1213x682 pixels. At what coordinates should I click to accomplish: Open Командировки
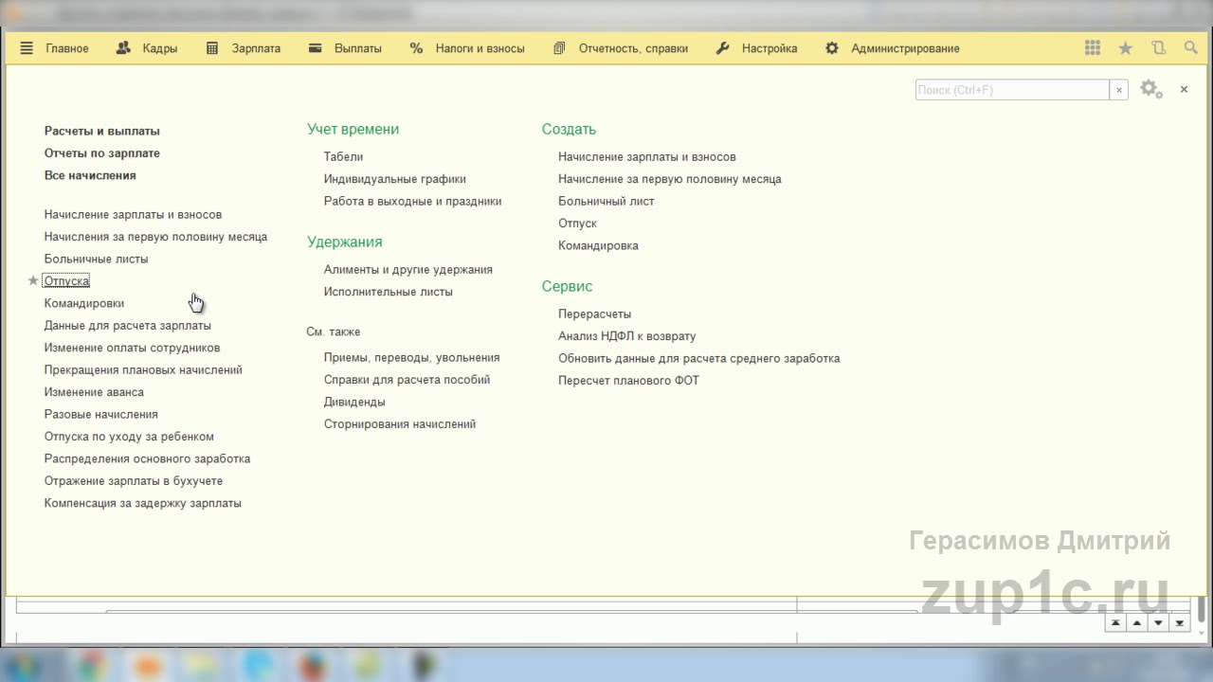coord(84,303)
